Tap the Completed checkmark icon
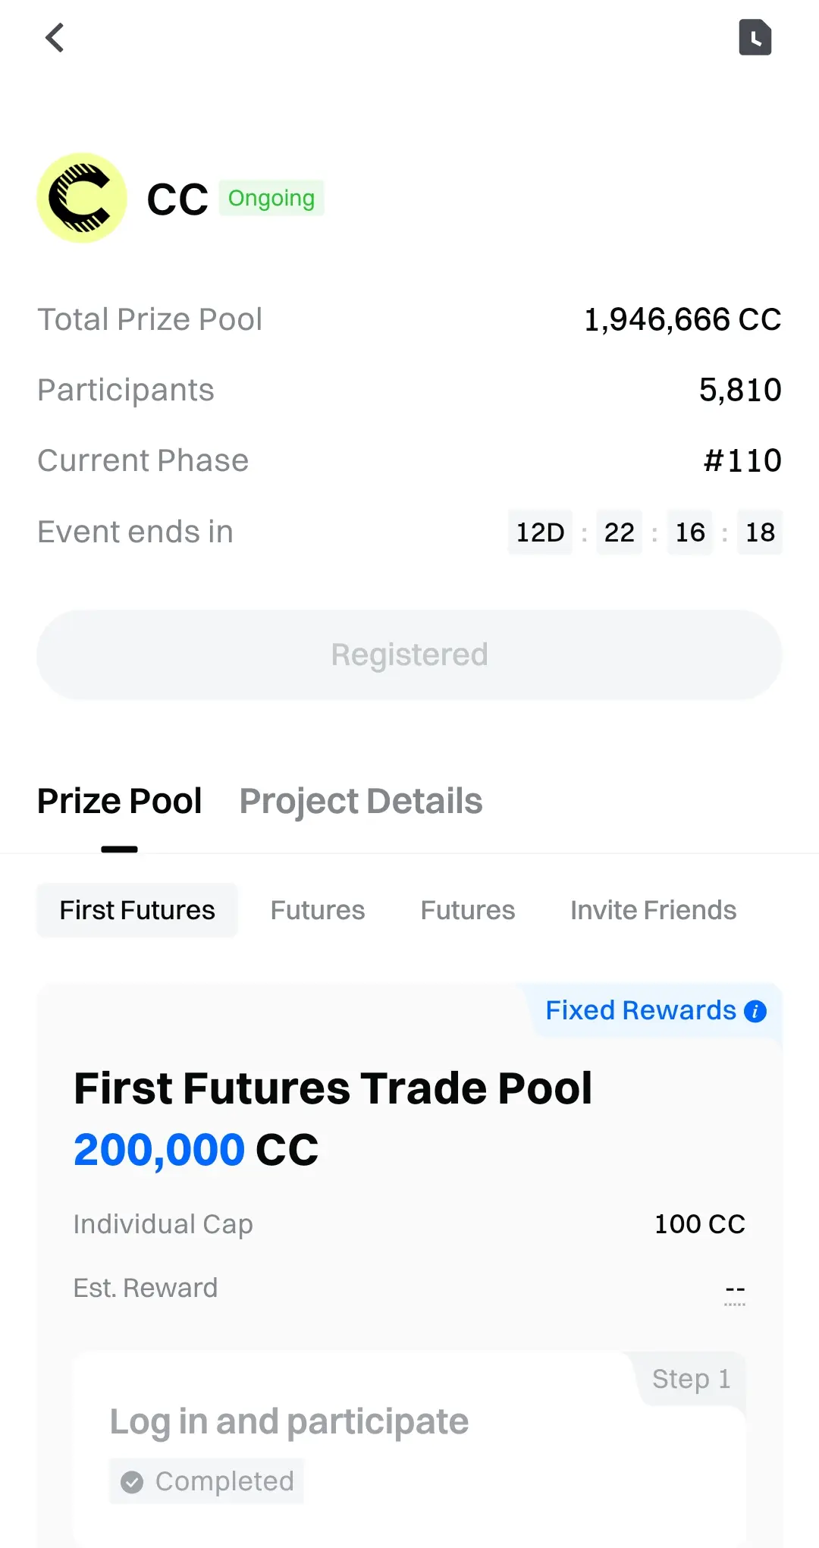This screenshot has height=1548, width=819. point(132,1482)
